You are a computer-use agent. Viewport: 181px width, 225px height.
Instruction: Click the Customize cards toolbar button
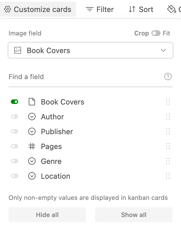tap(38, 9)
